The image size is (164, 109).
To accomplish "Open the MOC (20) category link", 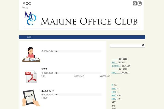I will pyautogui.click(x=114, y=99).
